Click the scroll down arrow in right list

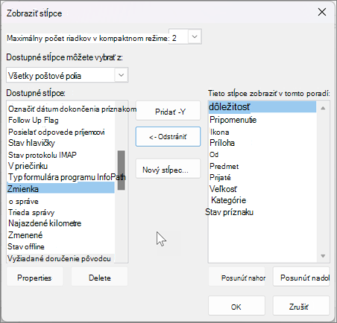323,256
